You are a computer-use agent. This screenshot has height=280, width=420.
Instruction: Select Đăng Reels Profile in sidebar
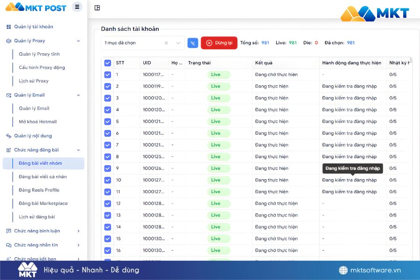pos(39,190)
